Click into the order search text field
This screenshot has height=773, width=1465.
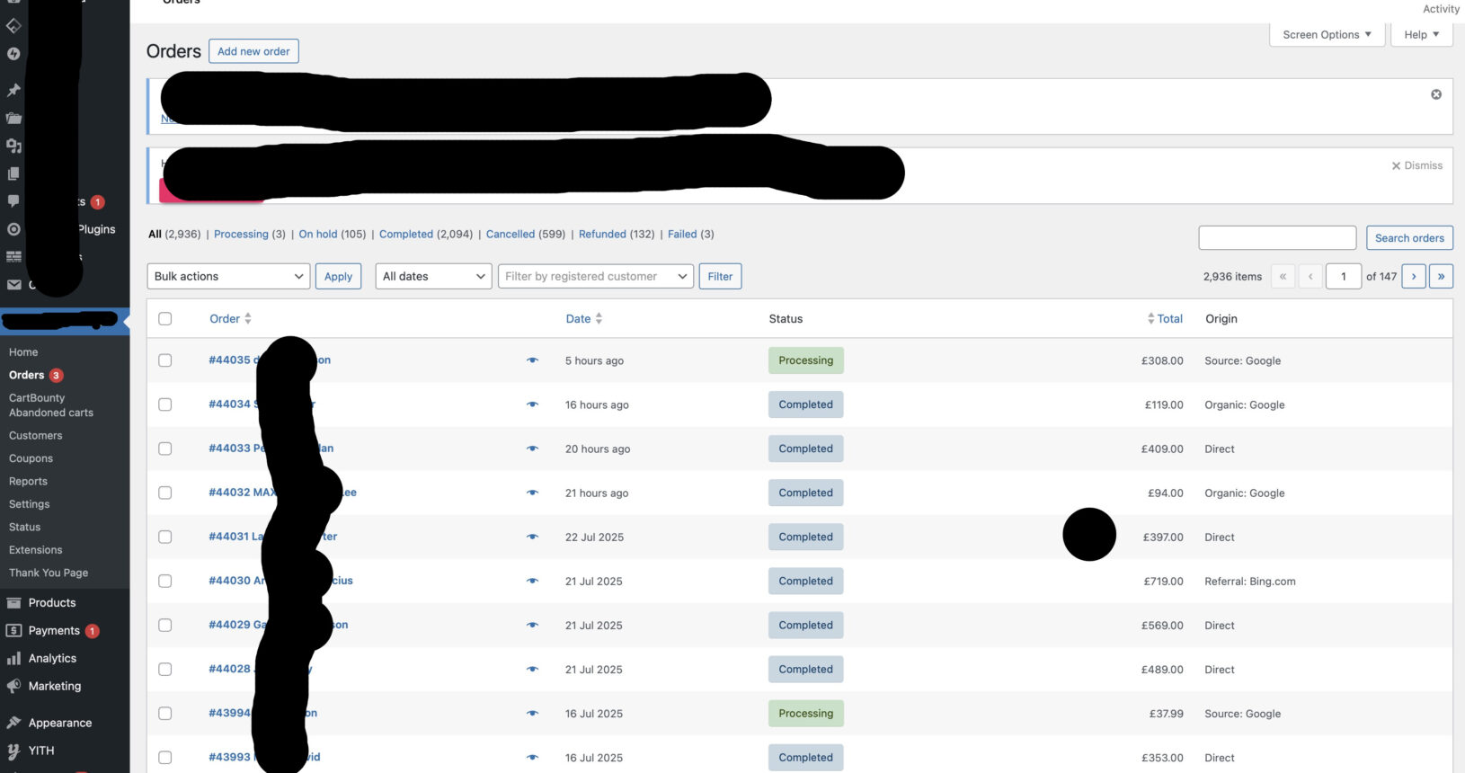coord(1276,238)
